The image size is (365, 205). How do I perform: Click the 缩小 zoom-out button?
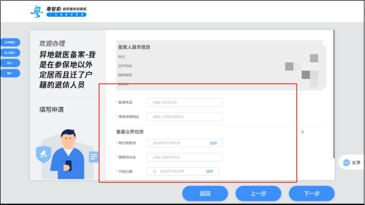[10, 73]
